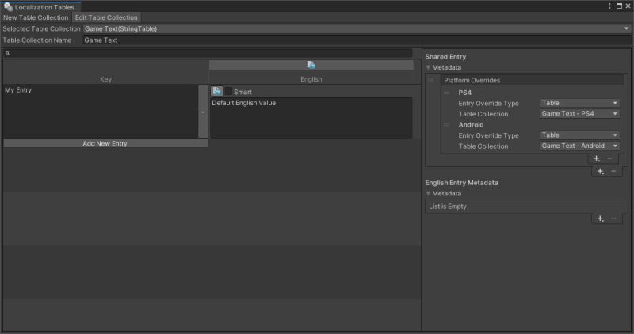This screenshot has height=334, width=634.
Task: Click the My Entry row remove minus button
Action: [x=203, y=112]
